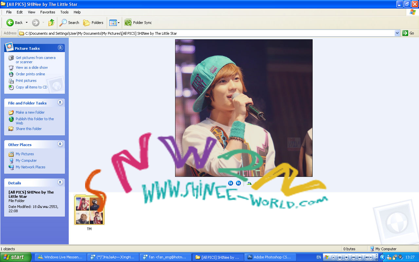Switch to the fan_eng chat taskbar button
The image size is (419, 262).
click(165, 257)
